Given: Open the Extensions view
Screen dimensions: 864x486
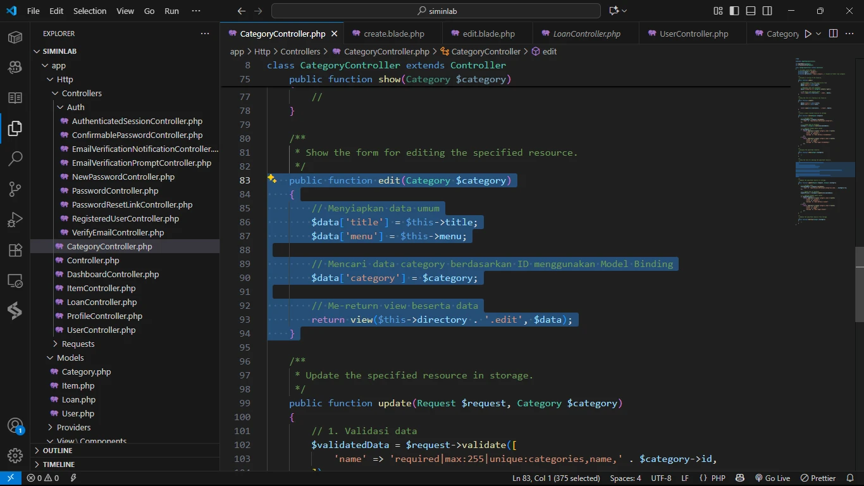Looking at the screenshot, I should click(x=15, y=250).
